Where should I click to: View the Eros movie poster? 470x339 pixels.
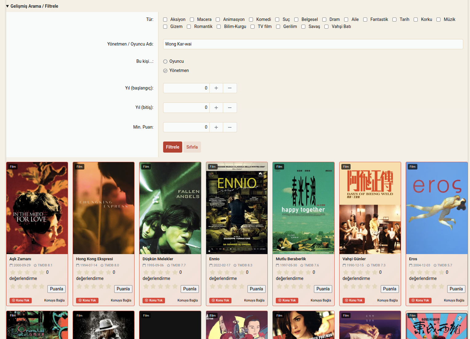click(437, 208)
